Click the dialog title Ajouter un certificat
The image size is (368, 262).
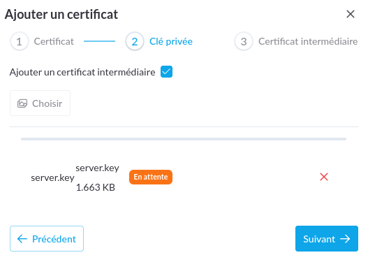[x=61, y=14]
